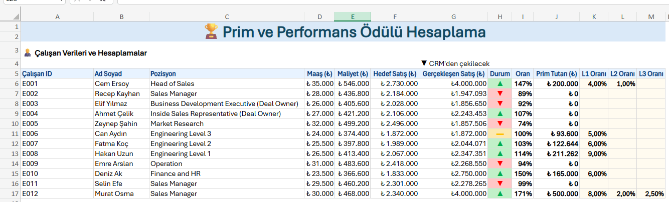The height and width of the screenshot is (202, 669).
Task: Click the yellow dash status for Can Aydın
Action: [x=499, y=133]
